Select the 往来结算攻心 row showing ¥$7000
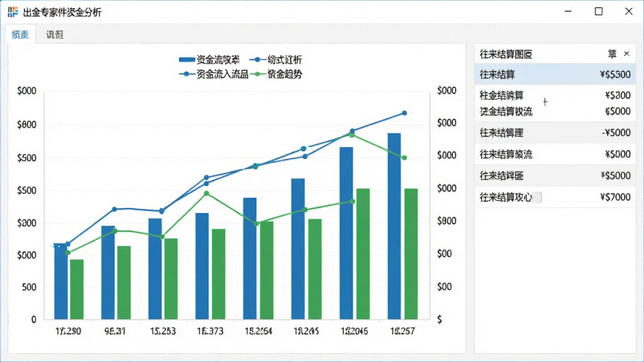The height and width of the screenshot is (362, 644). pyautogui.click(x=555, y=197)
